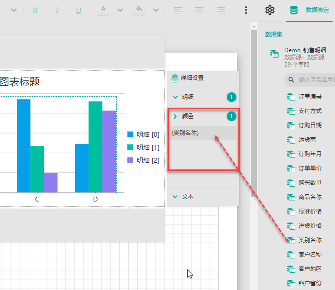This screenshot has width=335, height=290.
Task: Click the font color A swatch
Action: pos(103,10)
